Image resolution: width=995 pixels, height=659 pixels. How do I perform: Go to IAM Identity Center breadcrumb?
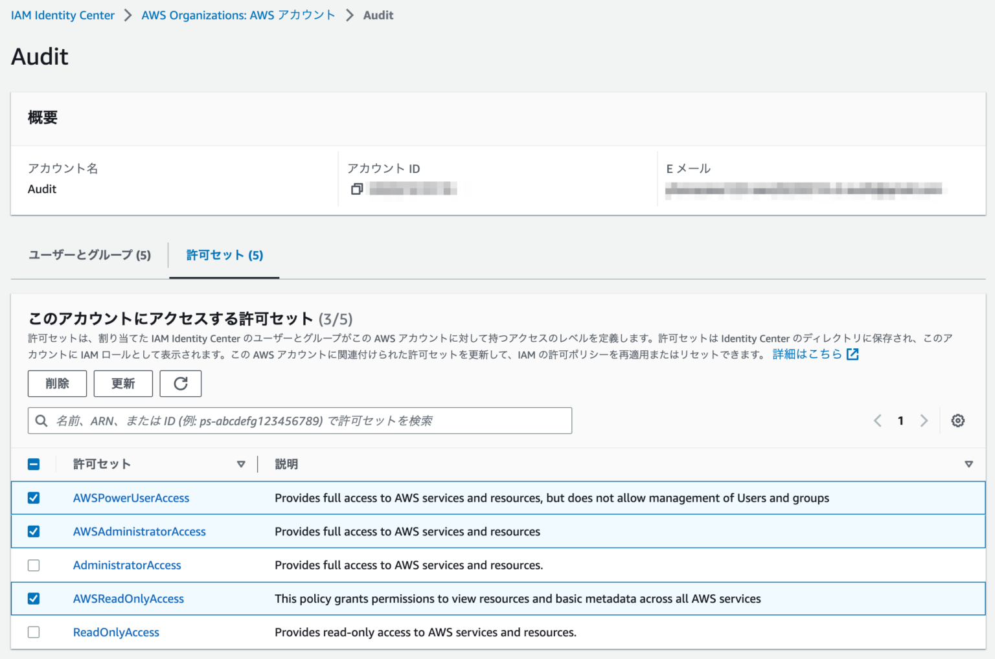click(x=63, y=15)
